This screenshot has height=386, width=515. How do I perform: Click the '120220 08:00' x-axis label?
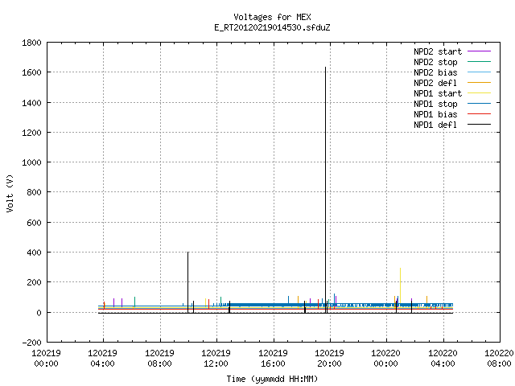point(499,359)
